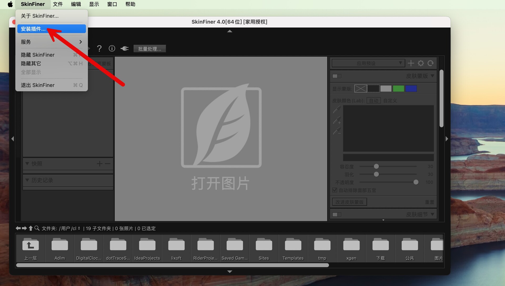Click the help question mark icon
This screenshot has width=505, height=286.
click(99, 49)
